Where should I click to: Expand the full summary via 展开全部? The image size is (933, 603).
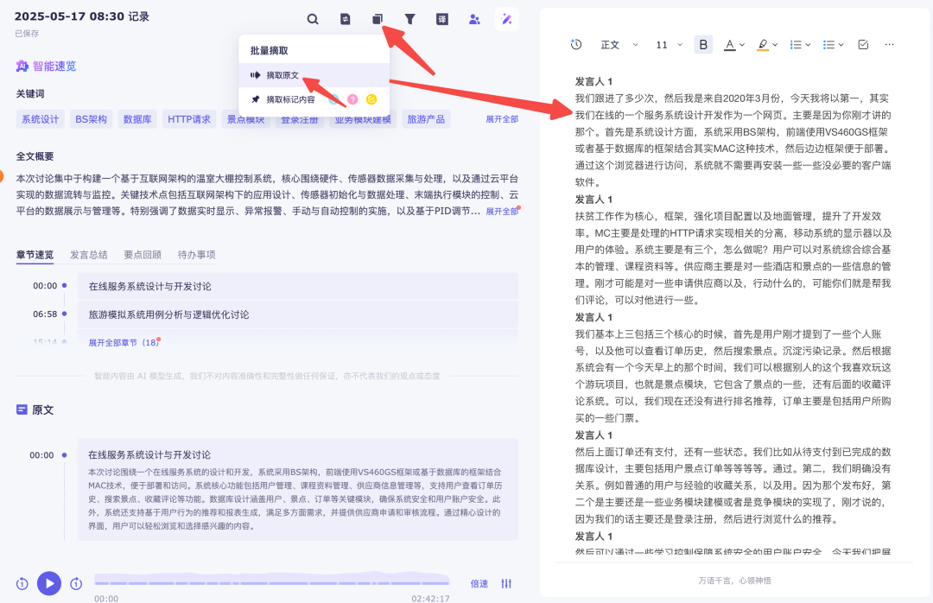[x=502, y=212]
